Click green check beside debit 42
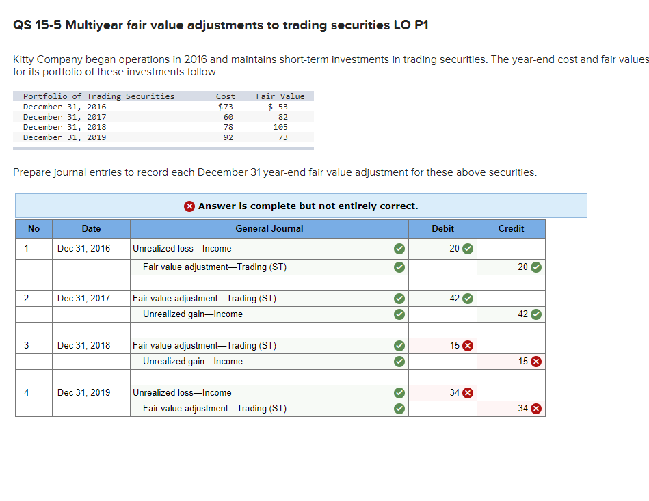 (x=468, y=299)
